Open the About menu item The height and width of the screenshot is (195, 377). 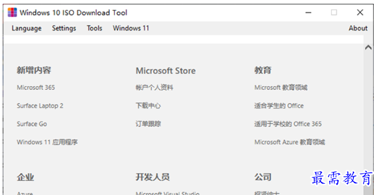pyautogui.click(x=358, y=28)
